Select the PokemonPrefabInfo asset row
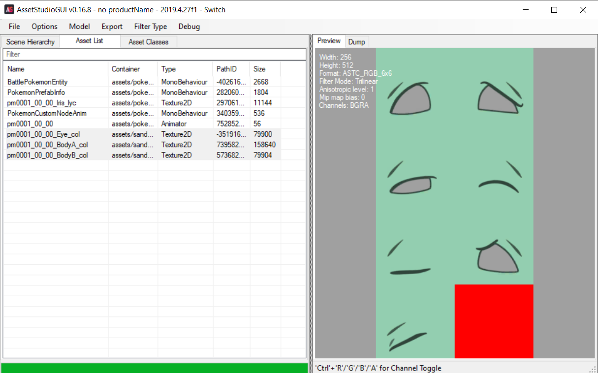 [142, 93]
